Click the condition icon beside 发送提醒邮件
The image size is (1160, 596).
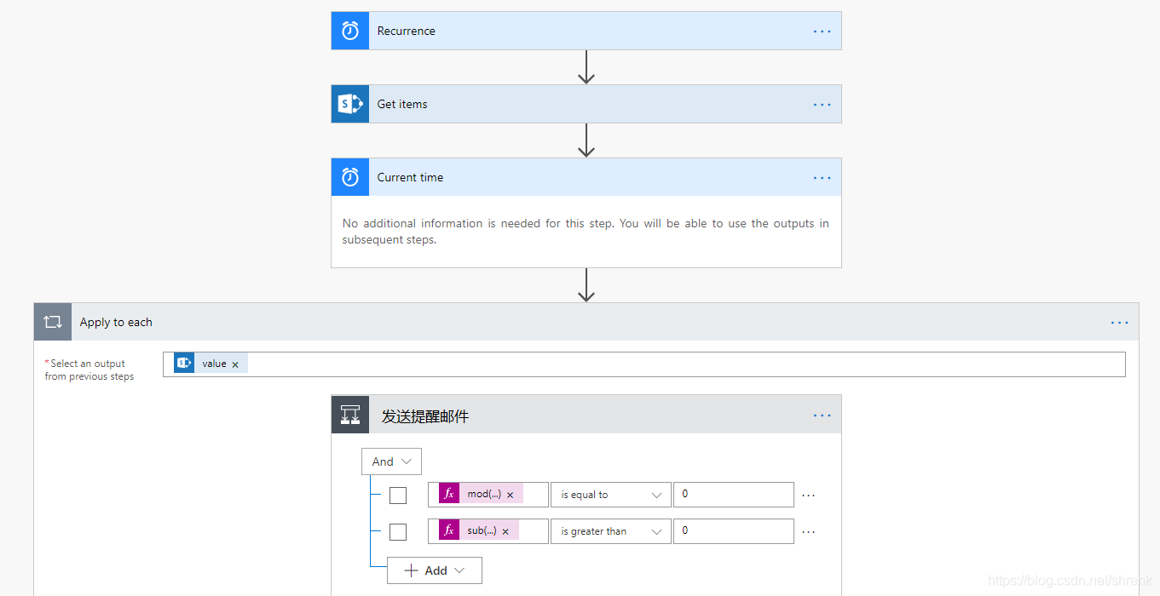(350, 415)
